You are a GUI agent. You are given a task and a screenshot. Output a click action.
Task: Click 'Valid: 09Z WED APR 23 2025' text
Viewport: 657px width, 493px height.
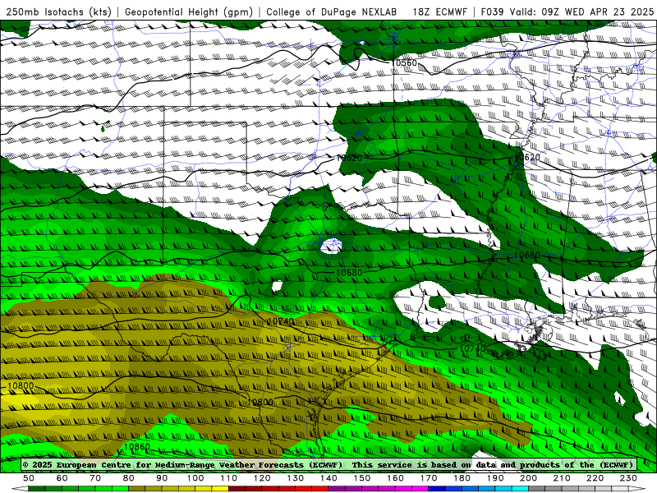pyautogui.click(x=581, y=12)
